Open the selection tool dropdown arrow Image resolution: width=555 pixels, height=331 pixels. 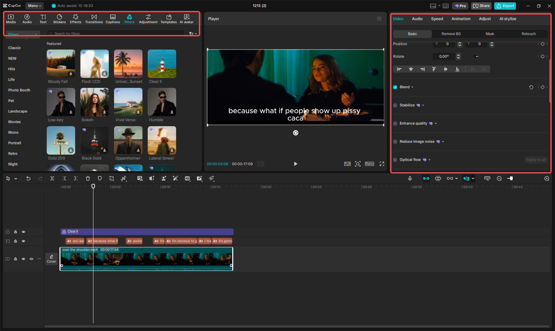[x=16, y=179]
